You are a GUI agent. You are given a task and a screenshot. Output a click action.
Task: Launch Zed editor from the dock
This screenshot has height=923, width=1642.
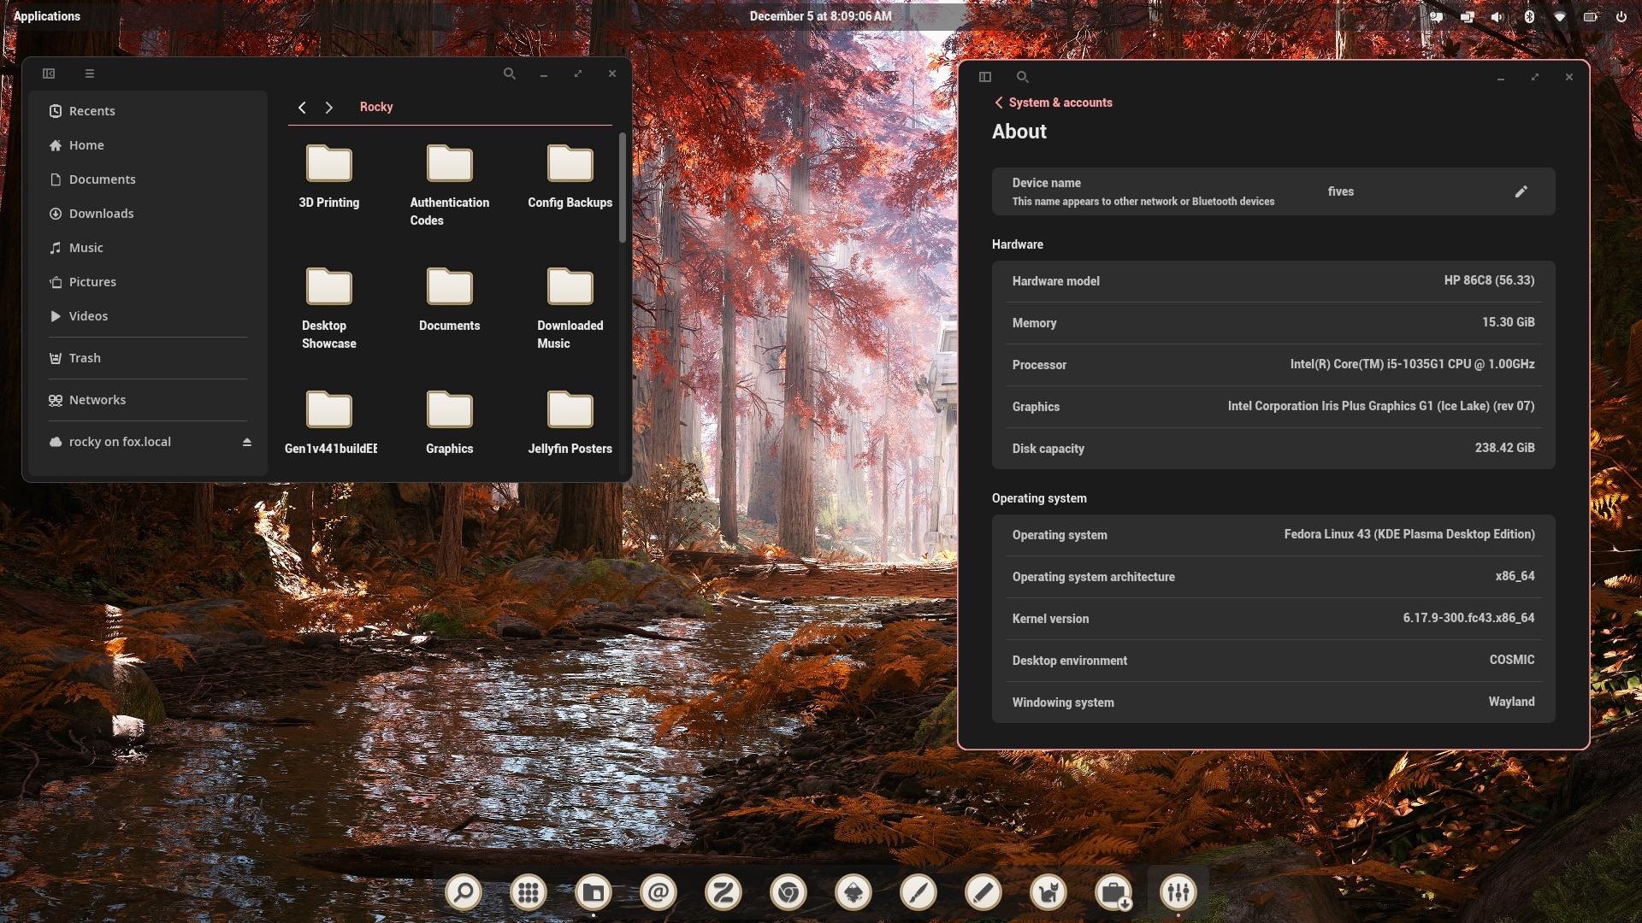click(x=723, y=893)
